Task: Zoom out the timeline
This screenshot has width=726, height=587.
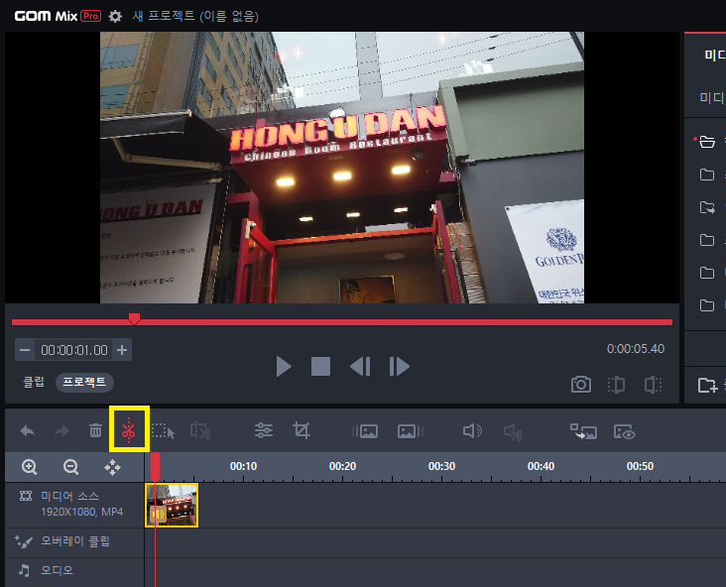Action: coord(70,467)
